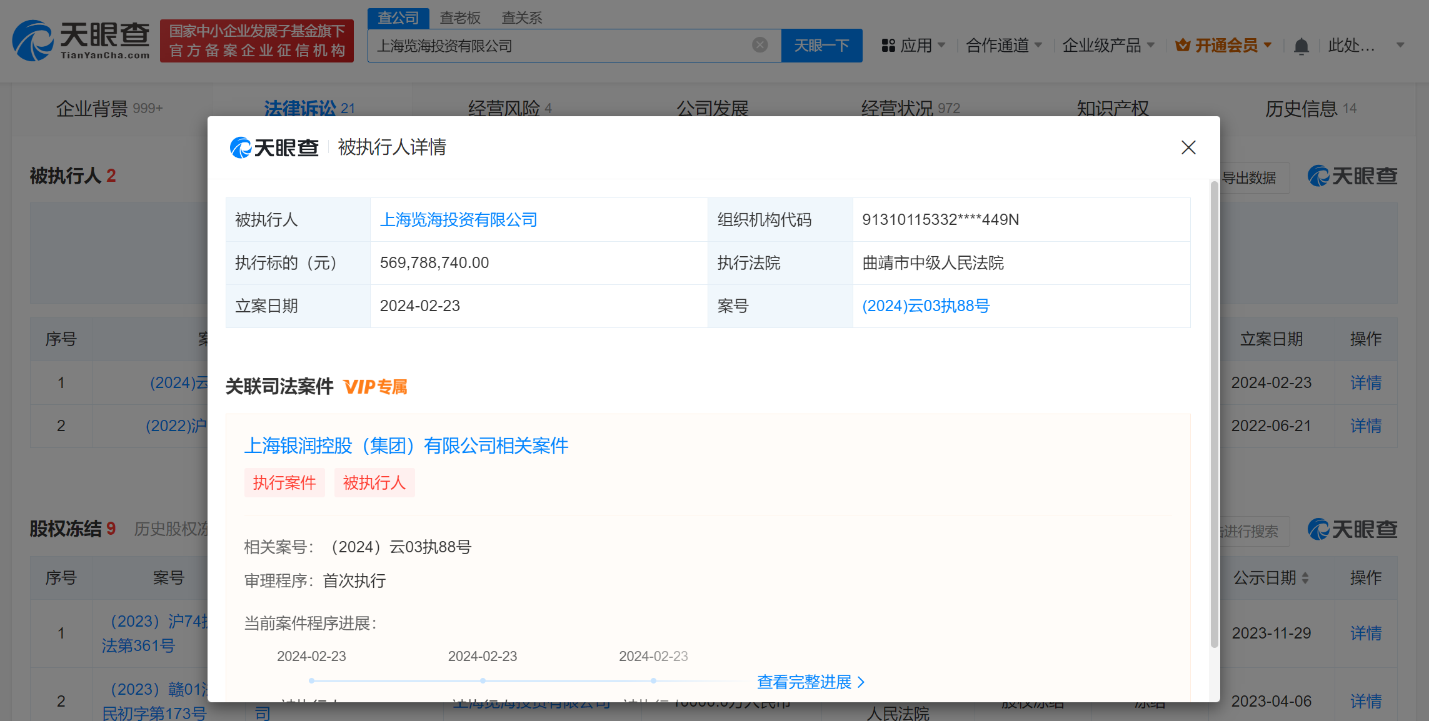Click the 应用 grid icon in top bar
Image resolution: width=1429 pixels, height=721 pixels.
click(890, 45)
